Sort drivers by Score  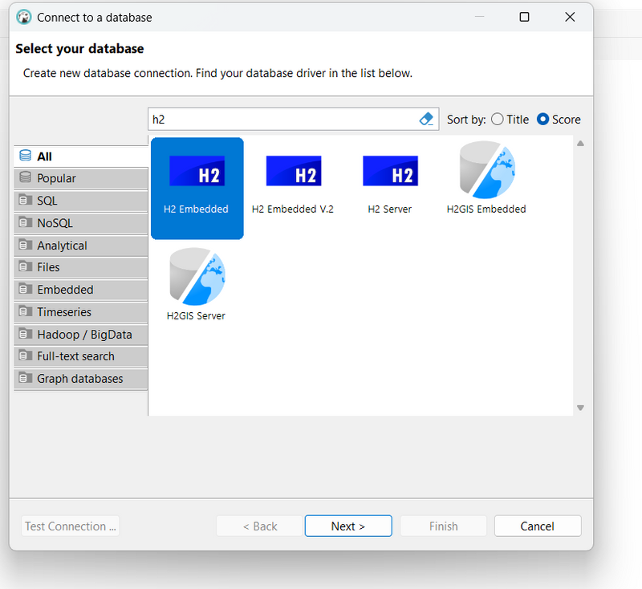[559, 119]
